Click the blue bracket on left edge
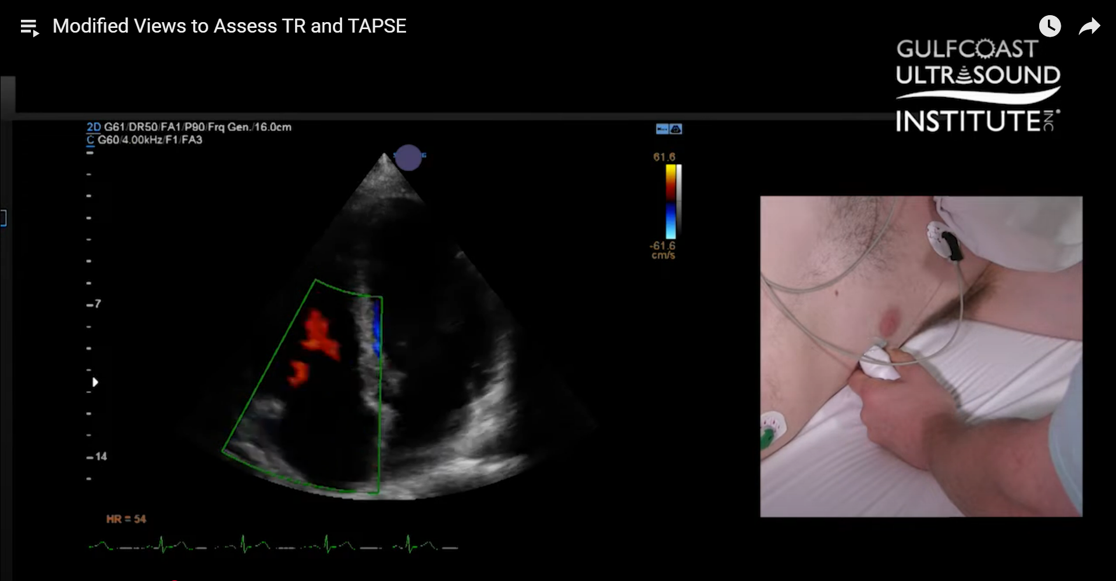 3,218
